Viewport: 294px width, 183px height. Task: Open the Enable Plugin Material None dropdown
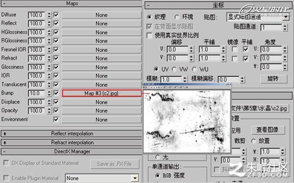(x=102, y=178)
